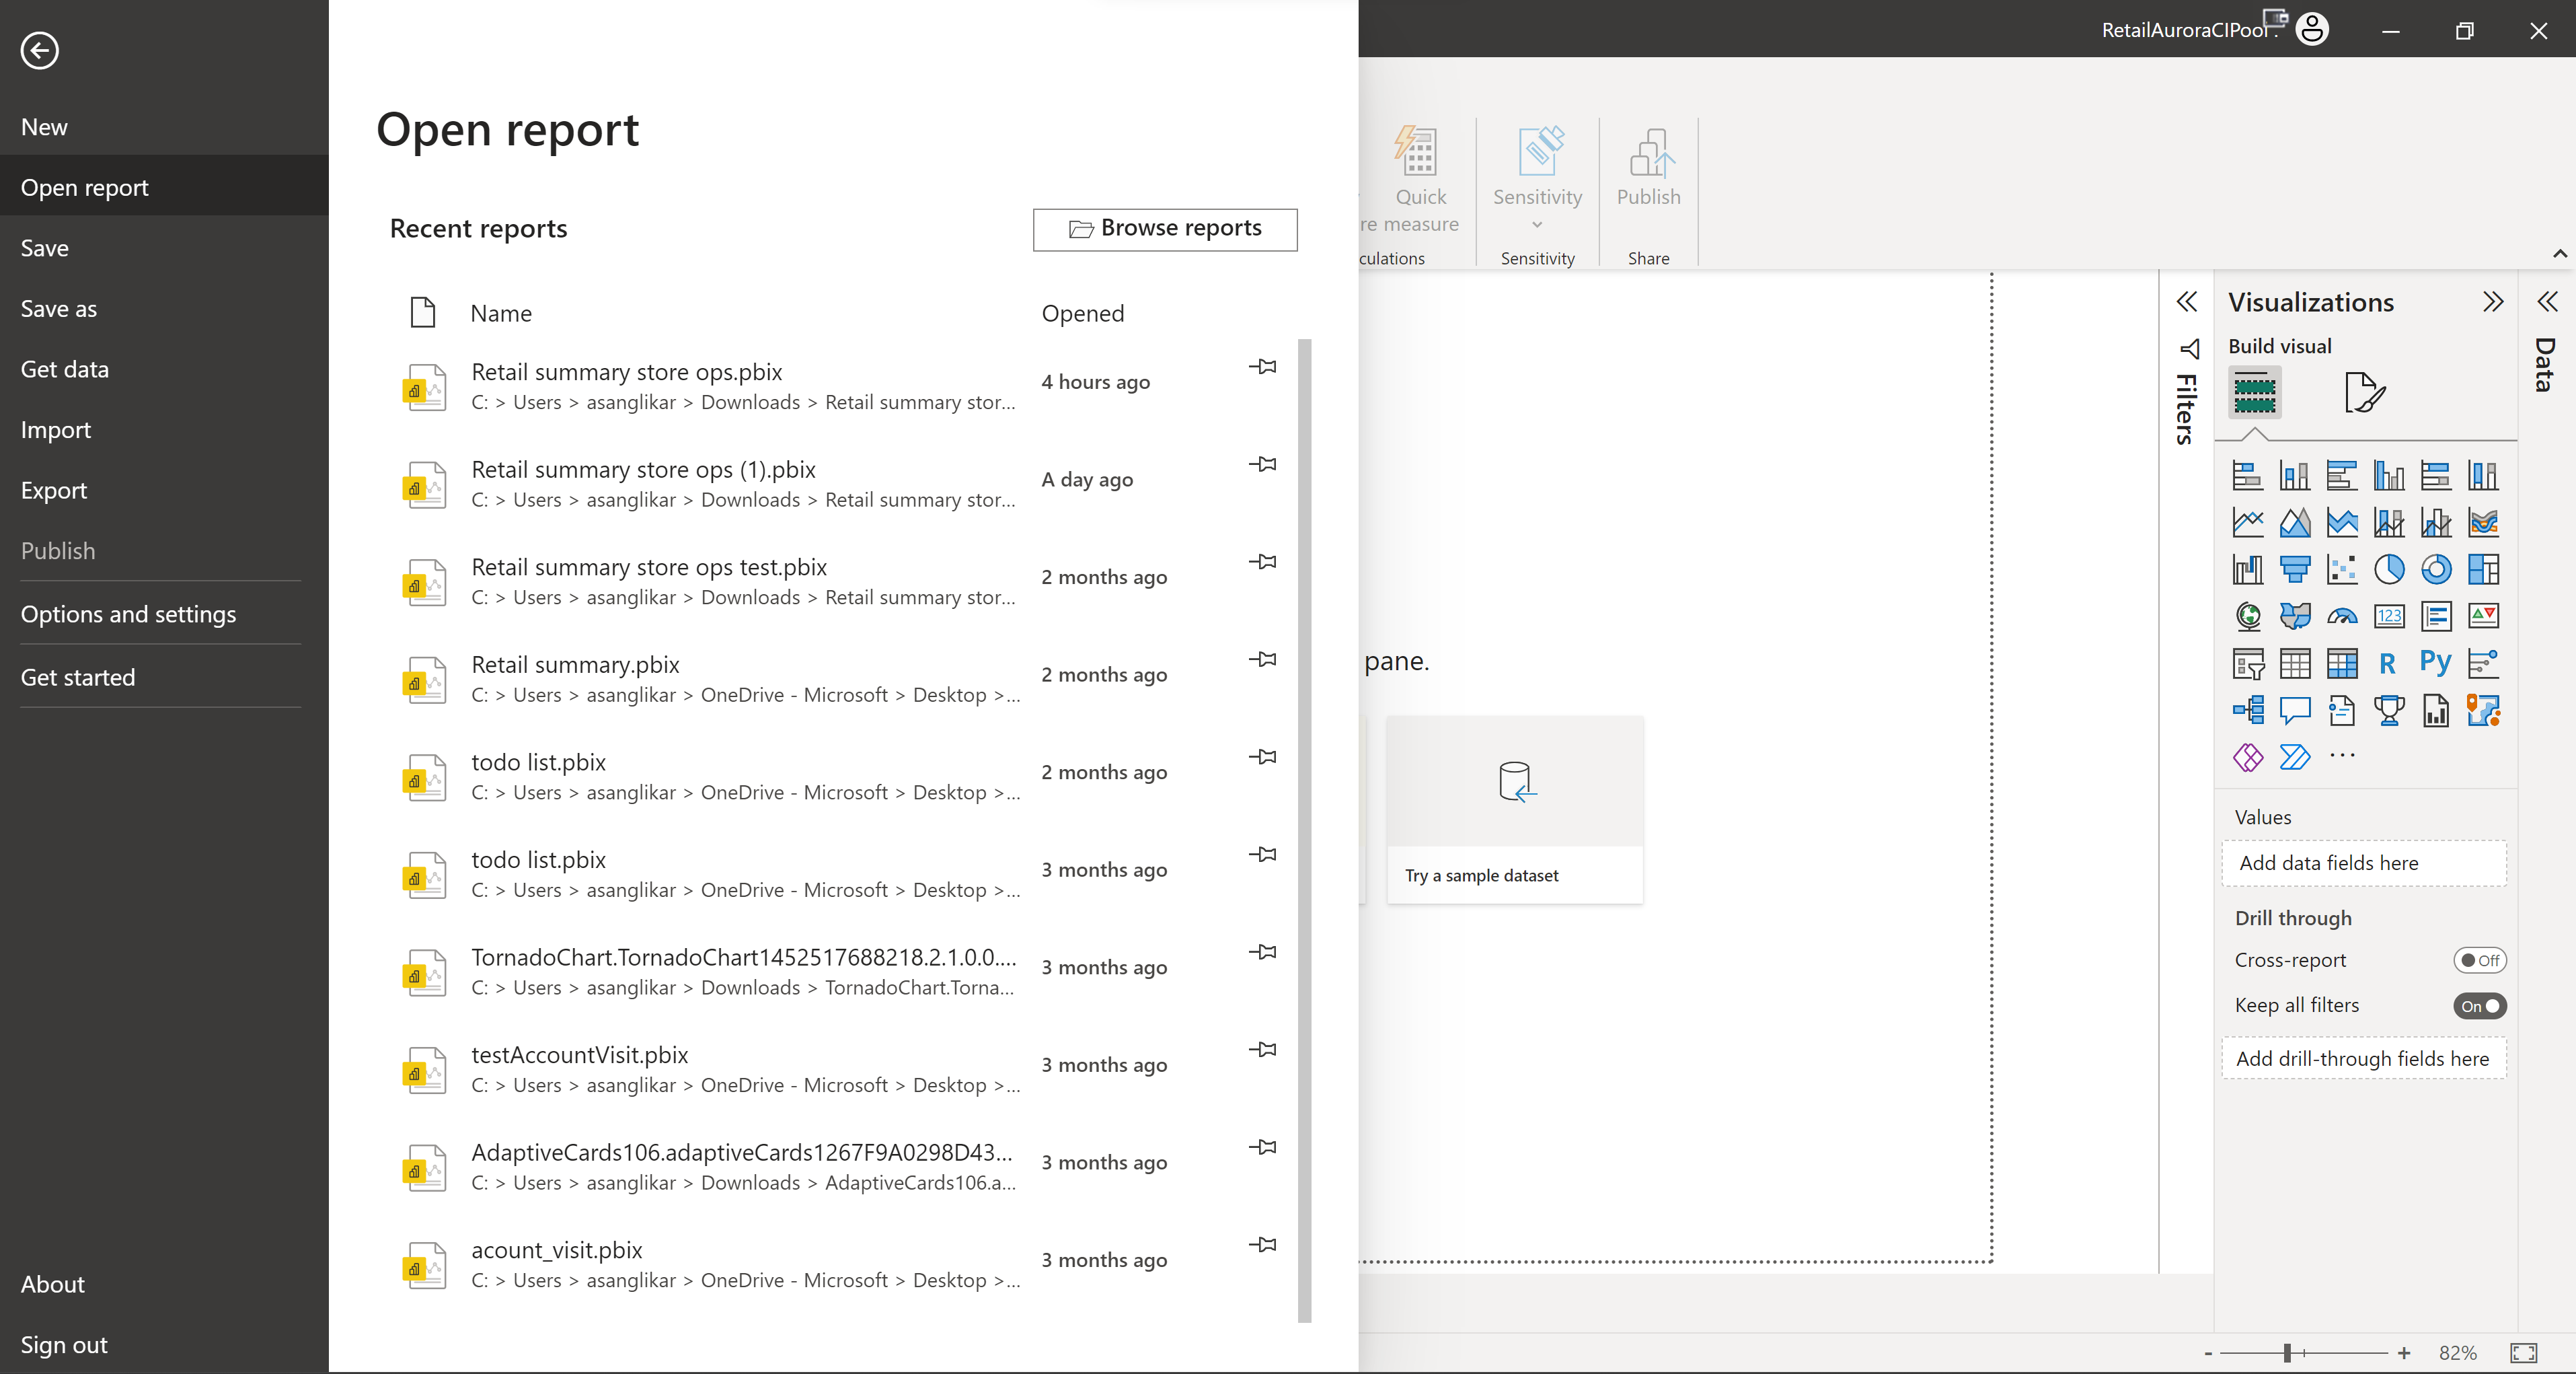The width and height of the screenshot is (2576, 1374).
Task: Click the Options and settings menu item
Action: tap(128, 612)
